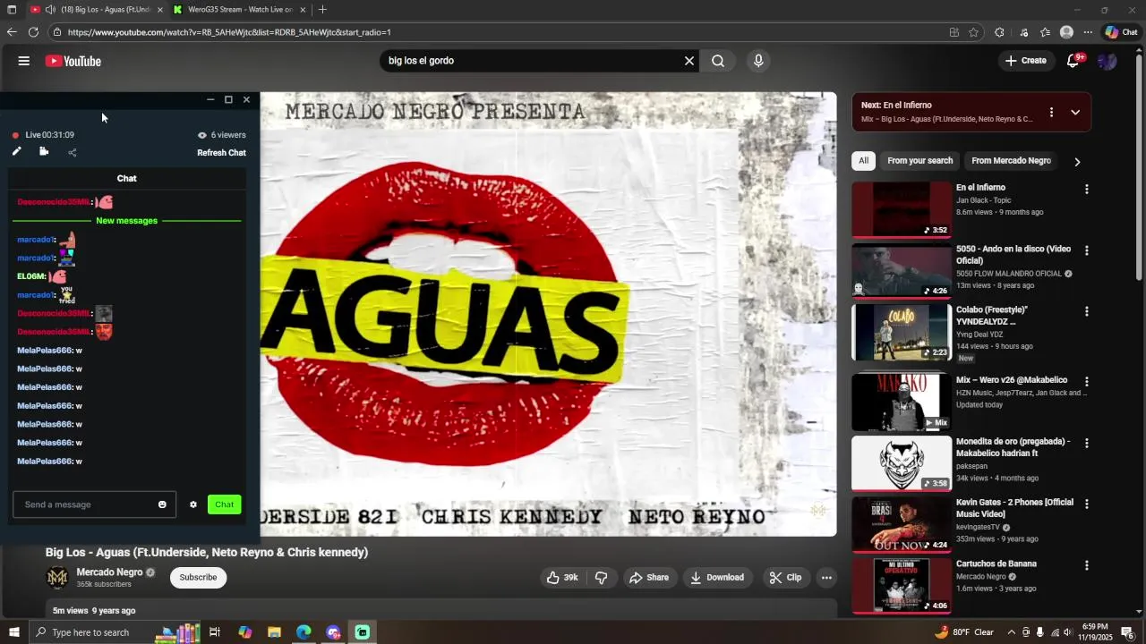Switch to WeroG35 Stream browser tab
Viewport: 1146px width, 644px height.
(x=239, y=10)
